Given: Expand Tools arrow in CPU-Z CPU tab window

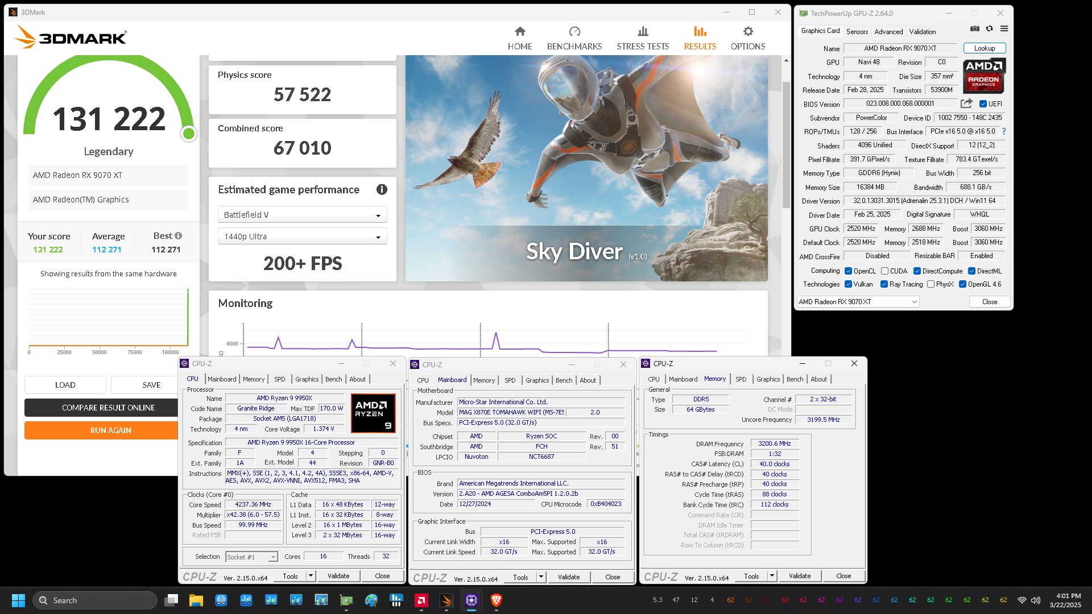Looking at the screenshot, I should point(311,576).
